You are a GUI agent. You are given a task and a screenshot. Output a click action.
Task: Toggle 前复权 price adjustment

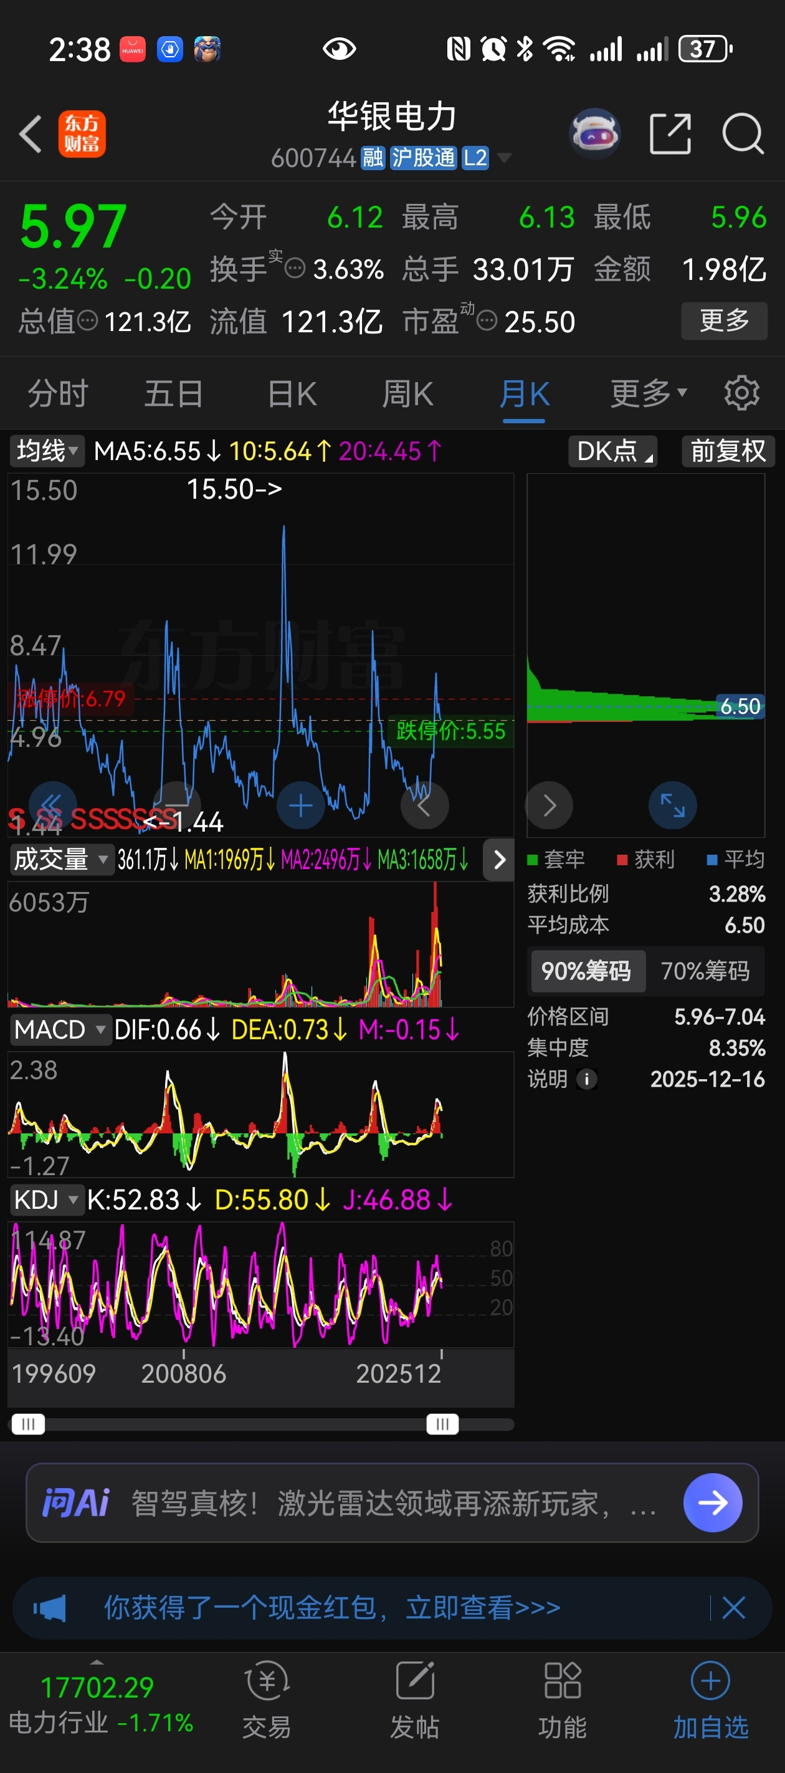[x=728, y=451]
